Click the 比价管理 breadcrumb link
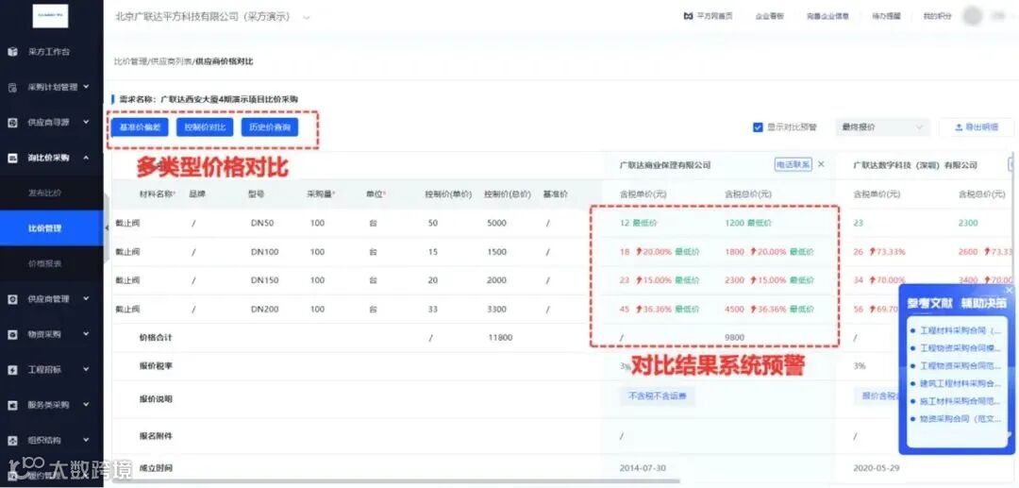Image resolution: width=1019 pixels, height=488 pixels. coord(130,61)
